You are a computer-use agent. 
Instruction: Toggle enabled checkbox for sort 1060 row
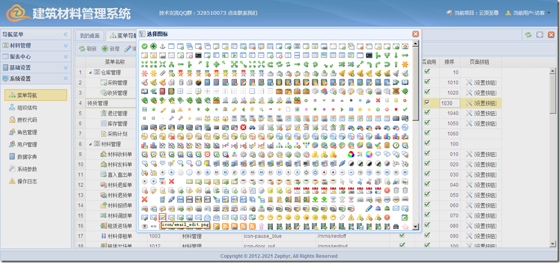tap(427, 133)
